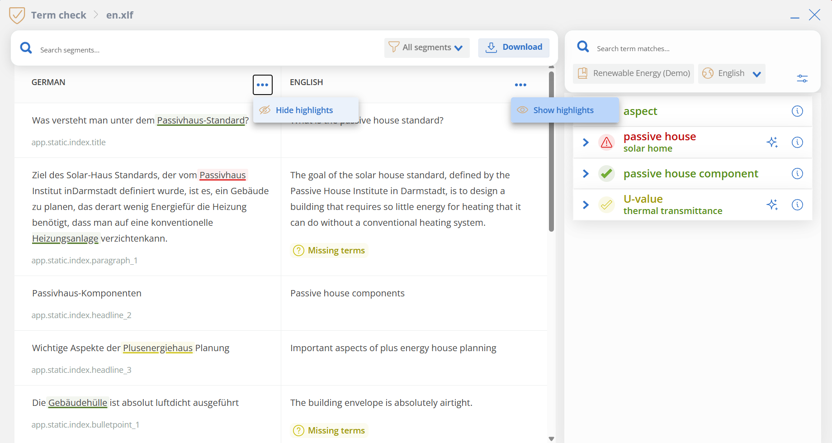Click Missing terms badge in bulletpoint_1 row
This screenshot has width=832, height=443.
point(329,430)
